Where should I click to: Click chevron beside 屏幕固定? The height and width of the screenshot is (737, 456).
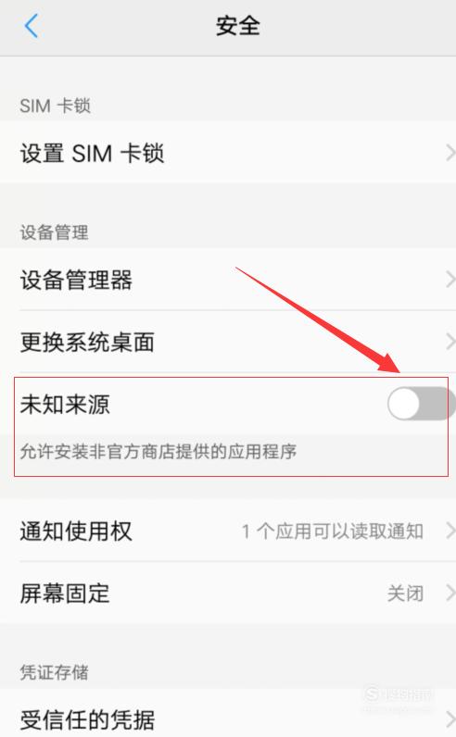[x=450, y=593]
